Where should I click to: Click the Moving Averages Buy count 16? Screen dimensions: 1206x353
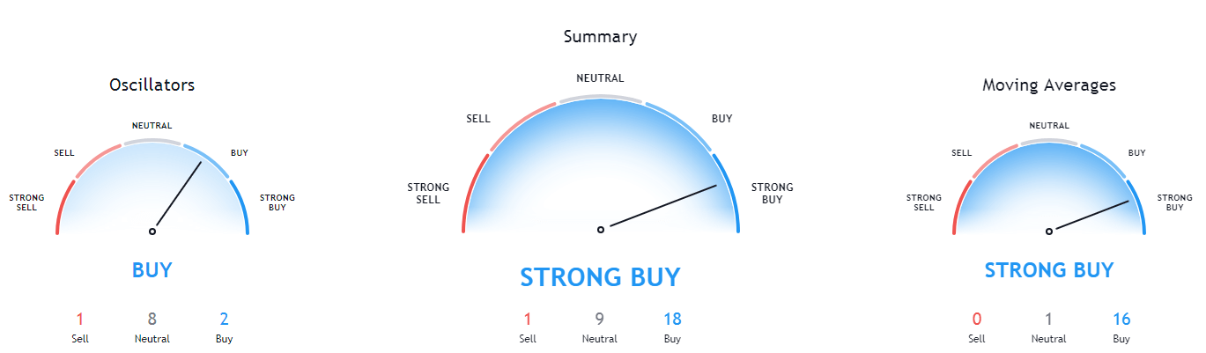pyautogui.click(x=1121, y=320)
